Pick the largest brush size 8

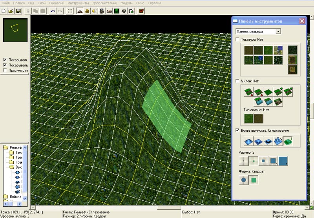click(x=283, y=160)
